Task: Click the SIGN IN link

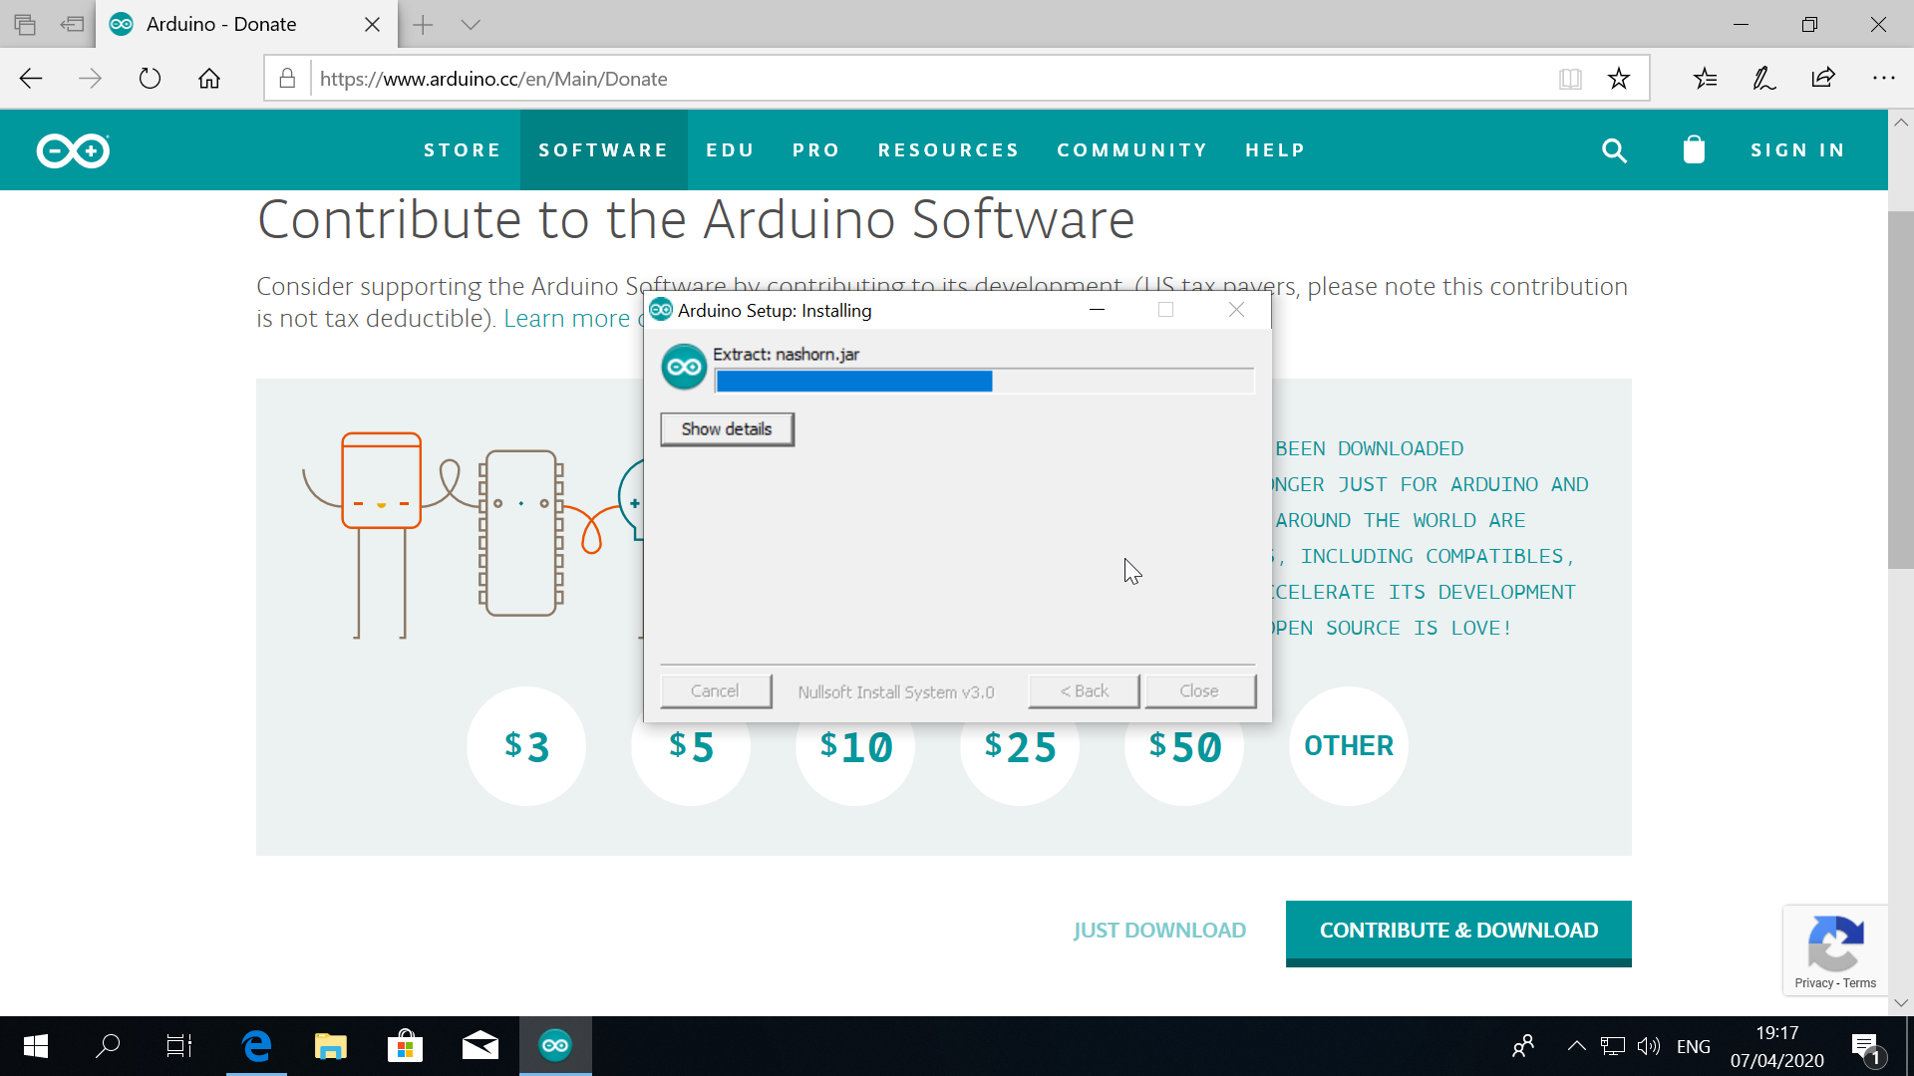Action: (1798, 150)
